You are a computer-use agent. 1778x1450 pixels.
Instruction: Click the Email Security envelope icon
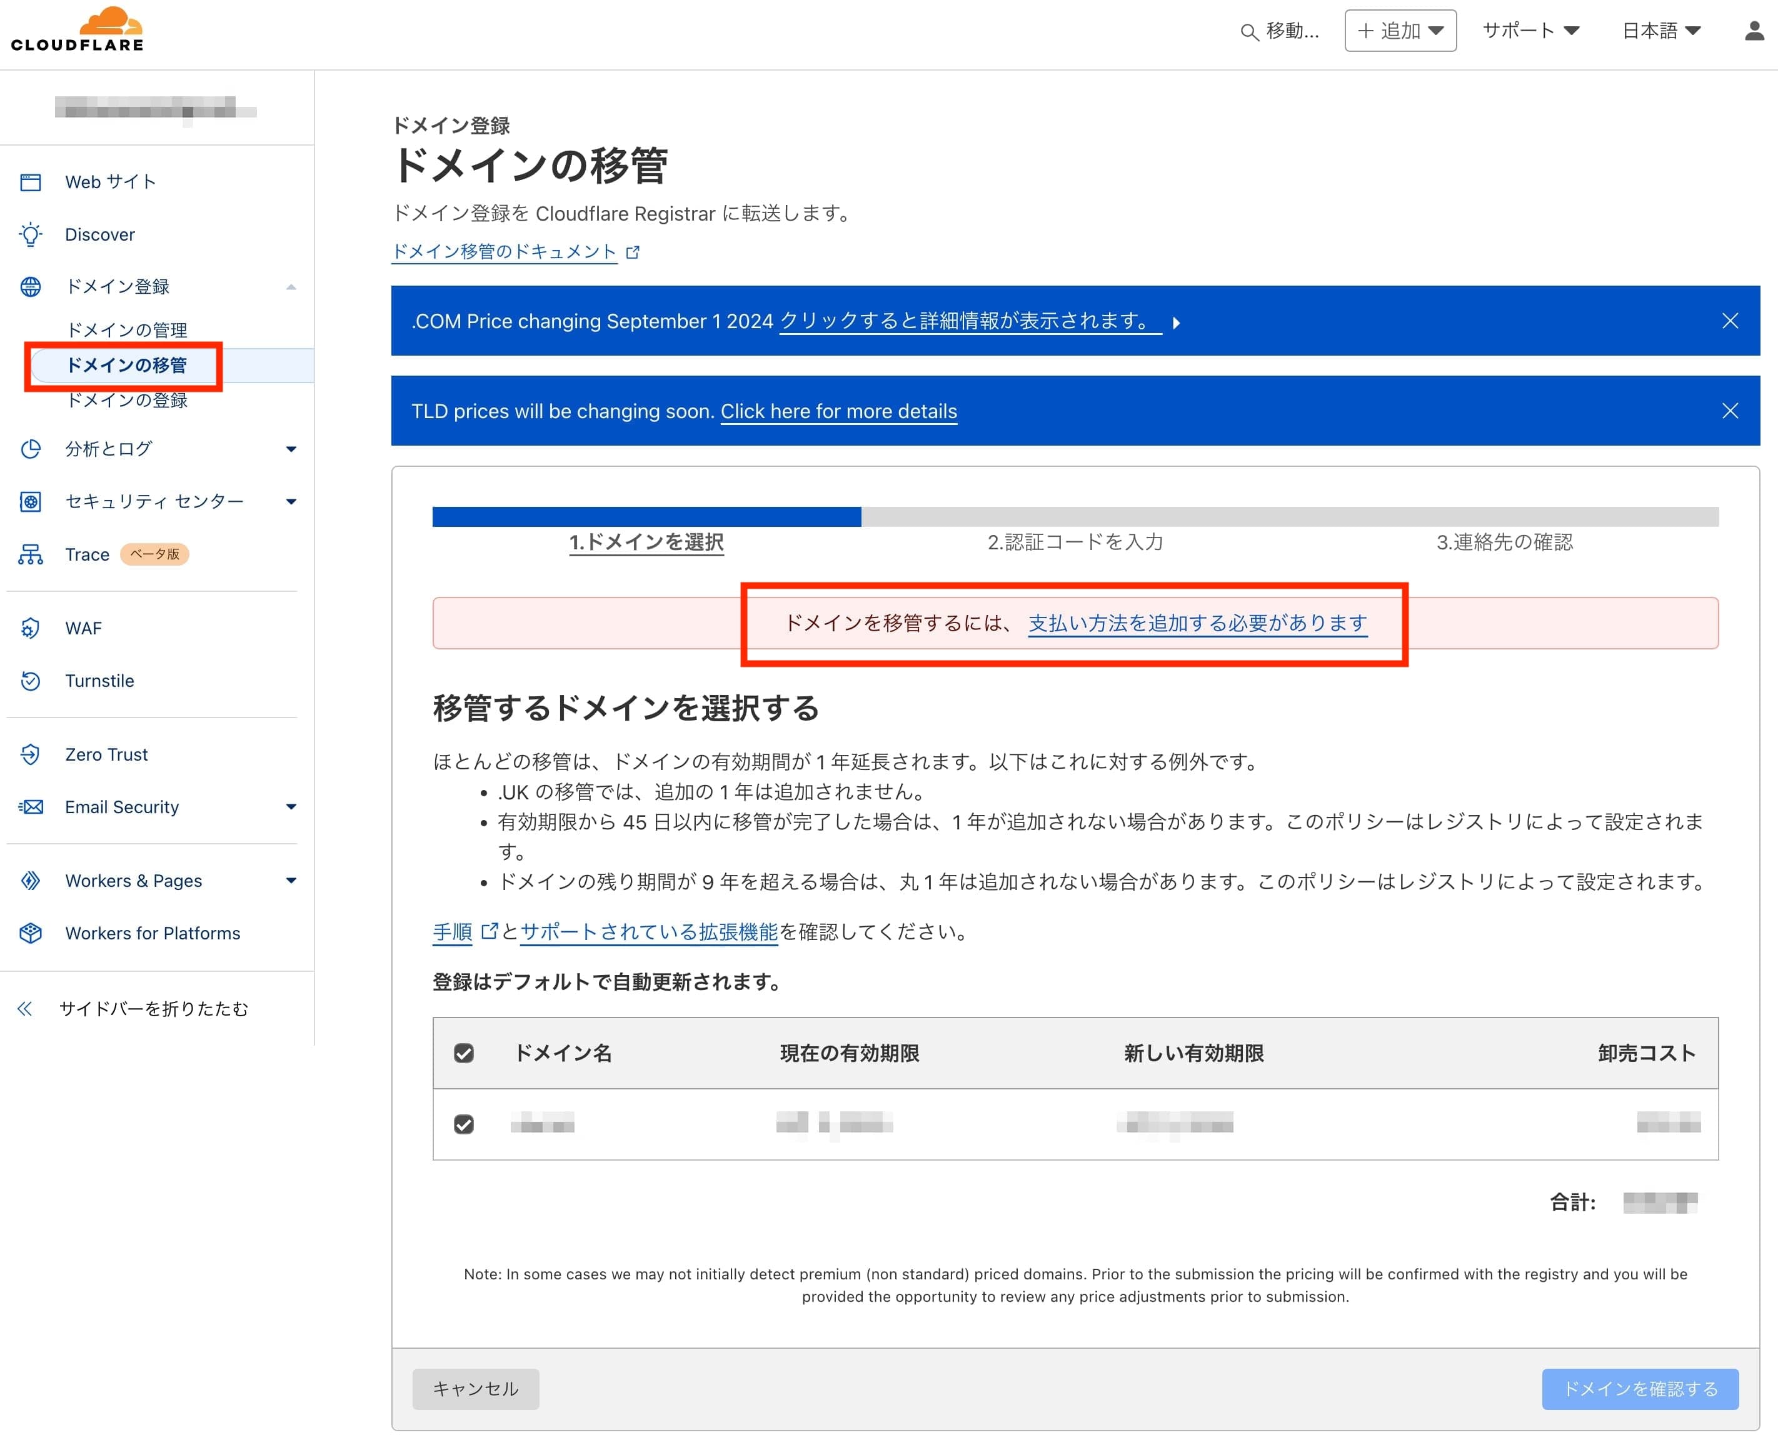click(x=31, y=807)
